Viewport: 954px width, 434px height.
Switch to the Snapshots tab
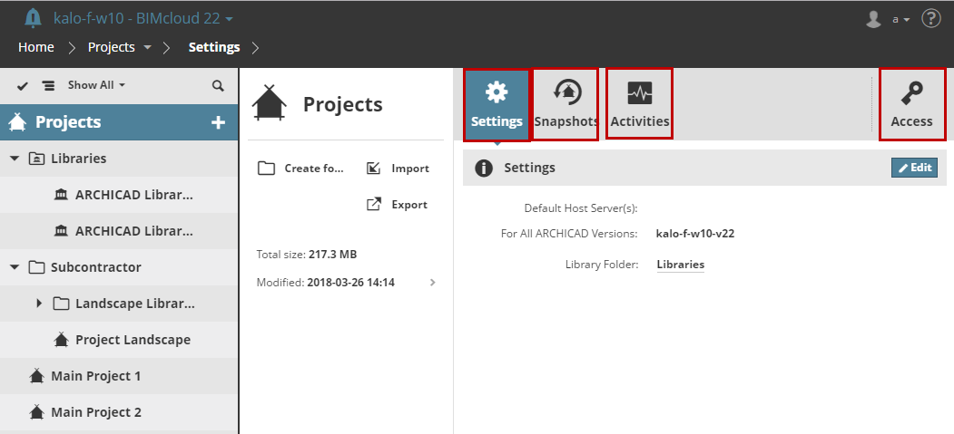566,104
